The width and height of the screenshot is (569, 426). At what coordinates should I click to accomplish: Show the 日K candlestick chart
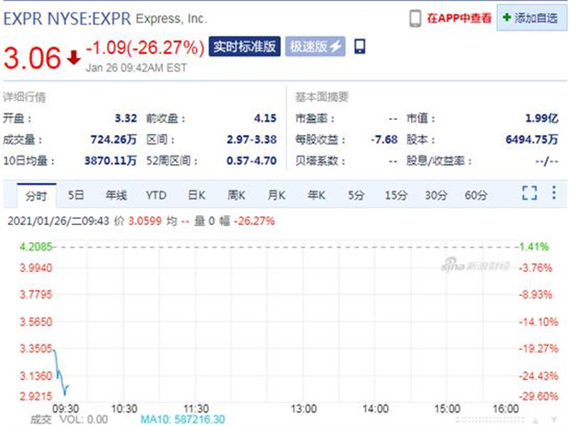click(x=197, y=195)
